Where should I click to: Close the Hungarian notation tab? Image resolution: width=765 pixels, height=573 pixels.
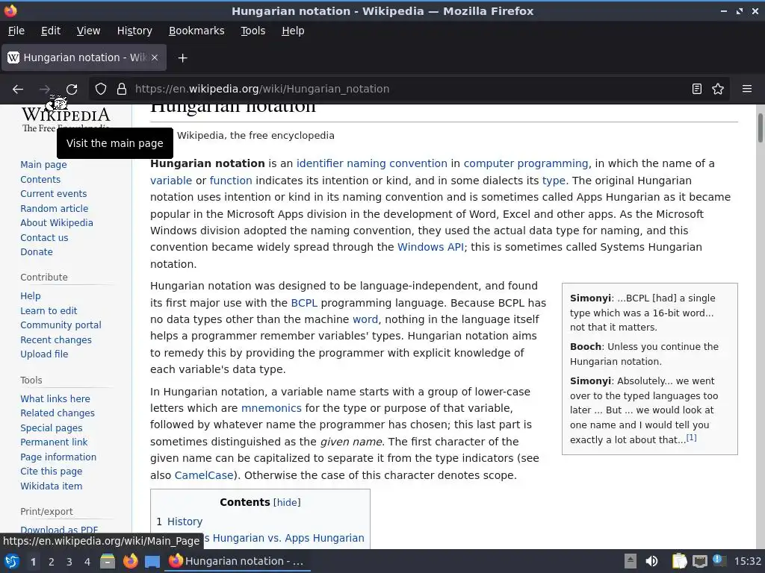[x=155, y=57]
